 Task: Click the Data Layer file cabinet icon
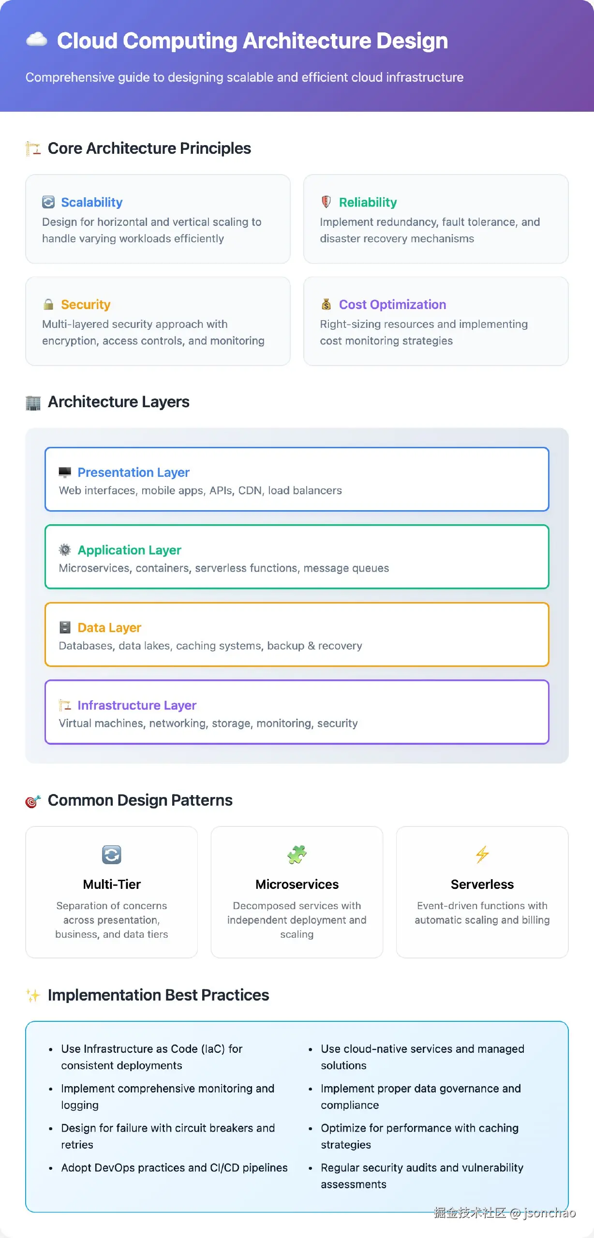point(65,627)
